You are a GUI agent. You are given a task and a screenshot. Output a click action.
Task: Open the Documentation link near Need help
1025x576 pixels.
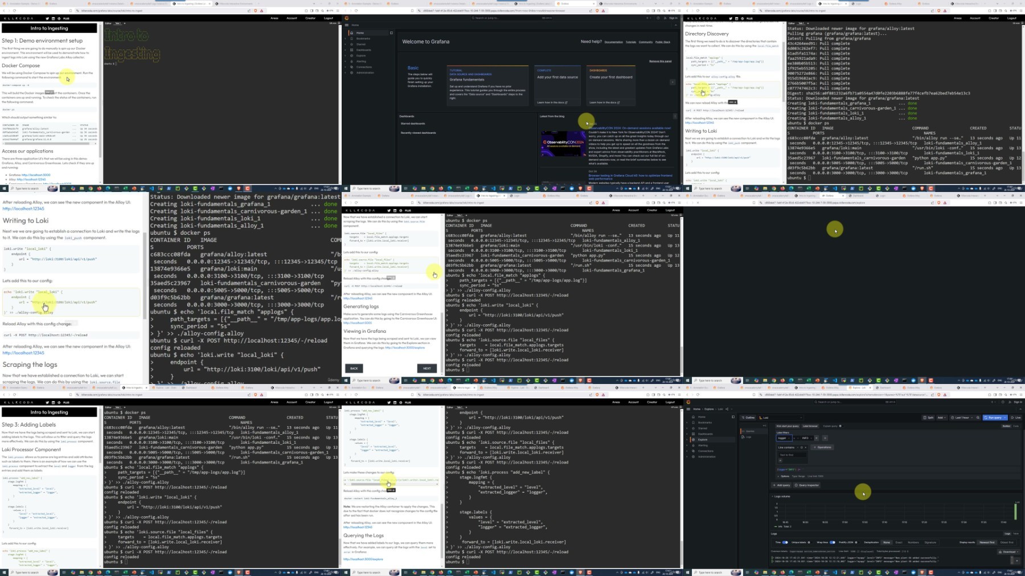(613, 42)
